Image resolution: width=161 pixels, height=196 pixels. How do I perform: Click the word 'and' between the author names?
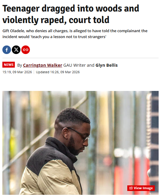pyautogui.click(x=91, y=65)
